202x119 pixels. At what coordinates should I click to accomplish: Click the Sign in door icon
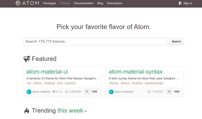[x=180, y=3]
